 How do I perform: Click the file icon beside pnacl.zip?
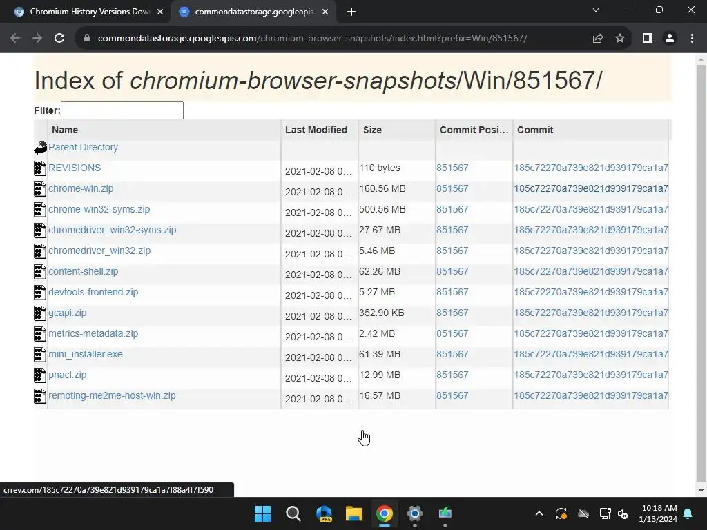(40, 375)
